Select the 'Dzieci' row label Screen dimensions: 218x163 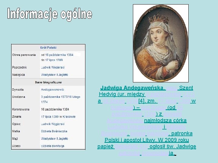[16, 146]
